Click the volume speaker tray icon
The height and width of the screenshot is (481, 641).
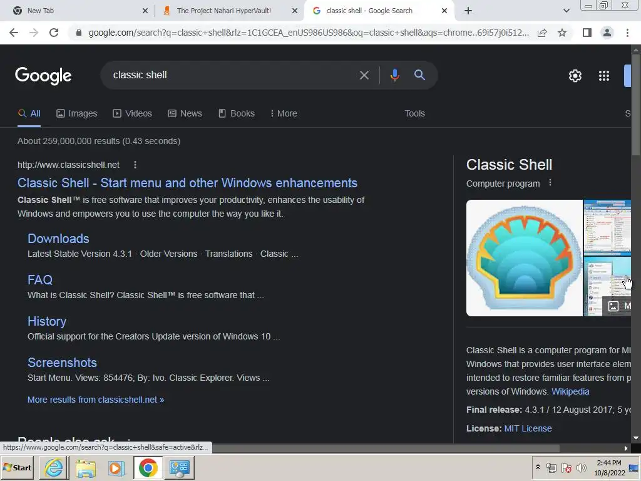(581, 467)
